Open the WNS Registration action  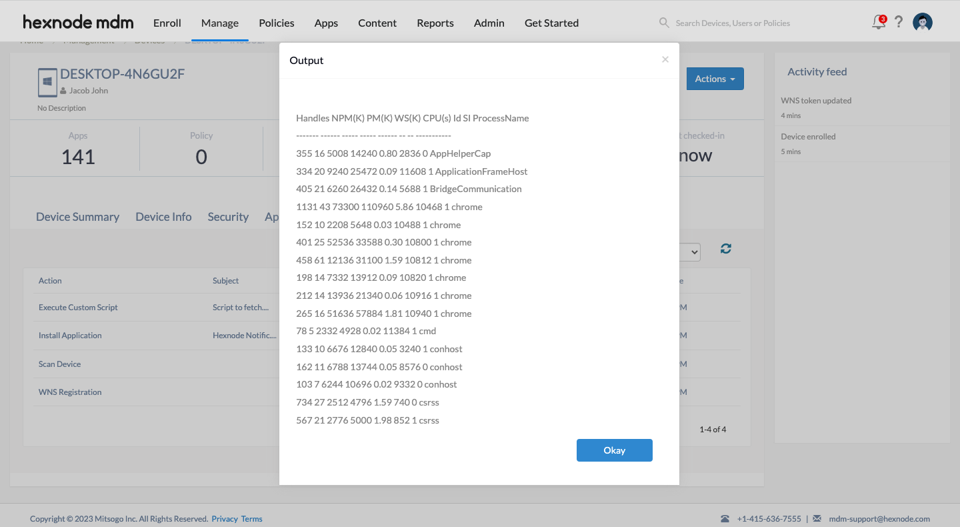[x=70, y=392]
